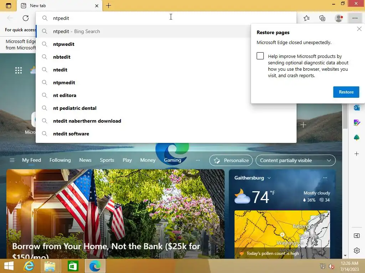365x273 pixels.
Task: Open the feed hamburger menu
Action: click(x=12, y=160)
